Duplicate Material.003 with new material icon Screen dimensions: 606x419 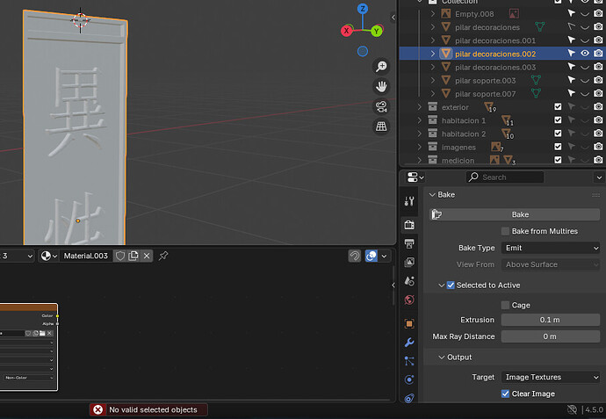click(133, 256)
